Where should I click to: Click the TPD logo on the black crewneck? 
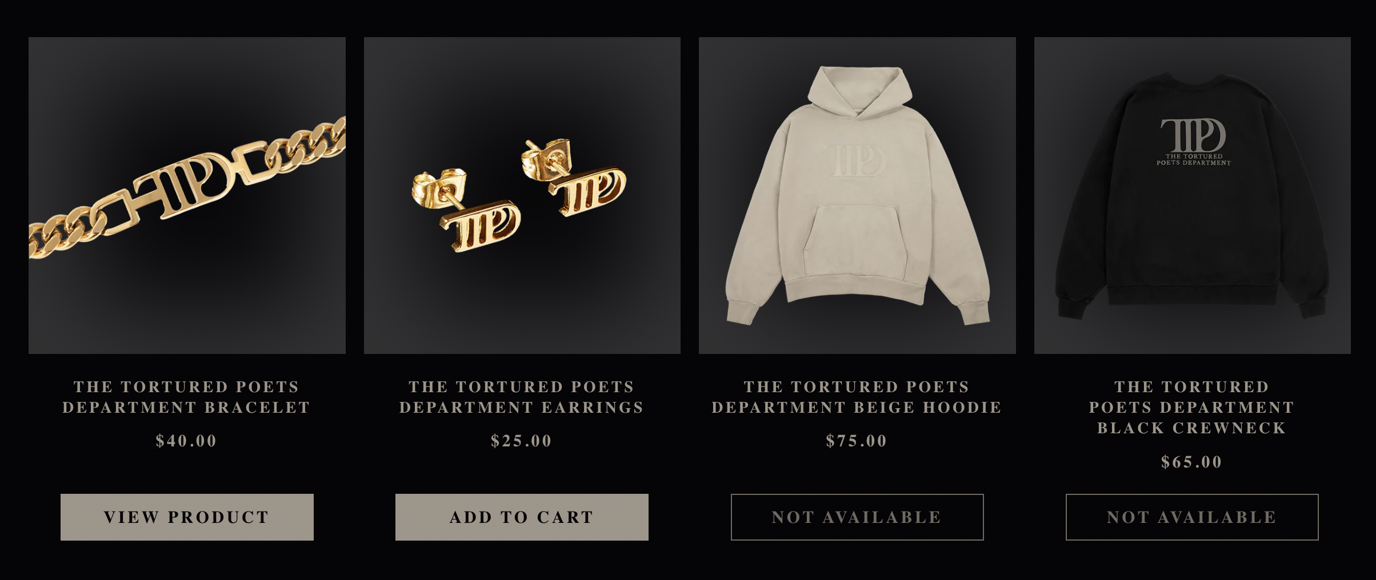pyautogui.click(x=1193, y=142)
